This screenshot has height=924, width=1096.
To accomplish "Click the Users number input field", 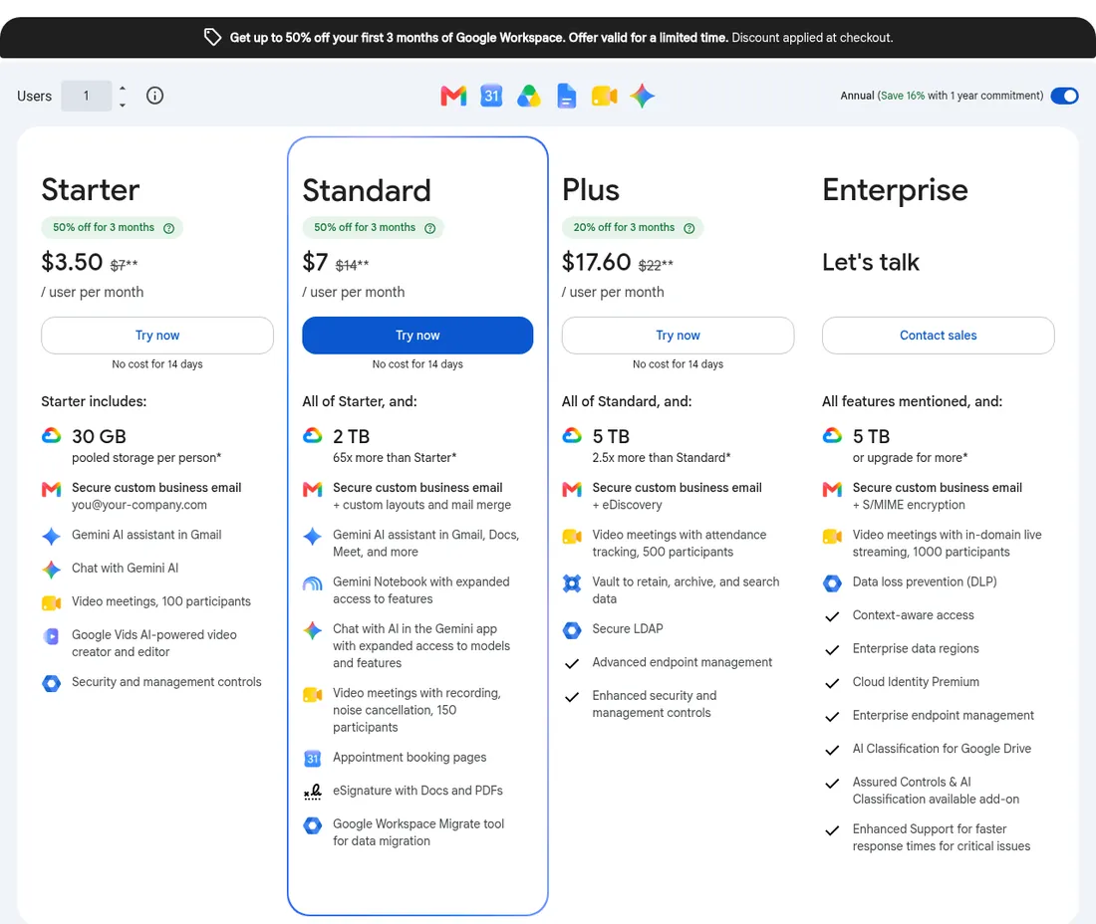I will coord(86,96).
